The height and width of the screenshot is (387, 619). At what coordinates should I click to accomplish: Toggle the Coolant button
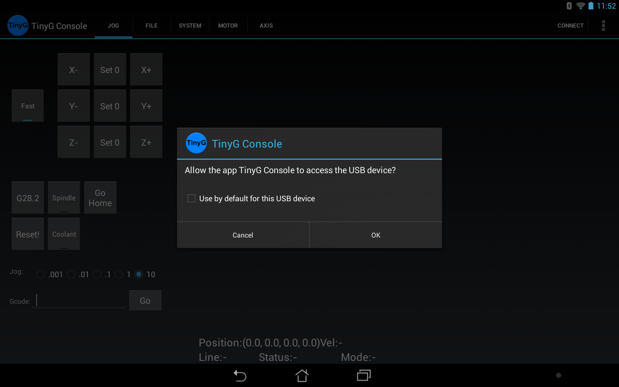coord(64,234)
